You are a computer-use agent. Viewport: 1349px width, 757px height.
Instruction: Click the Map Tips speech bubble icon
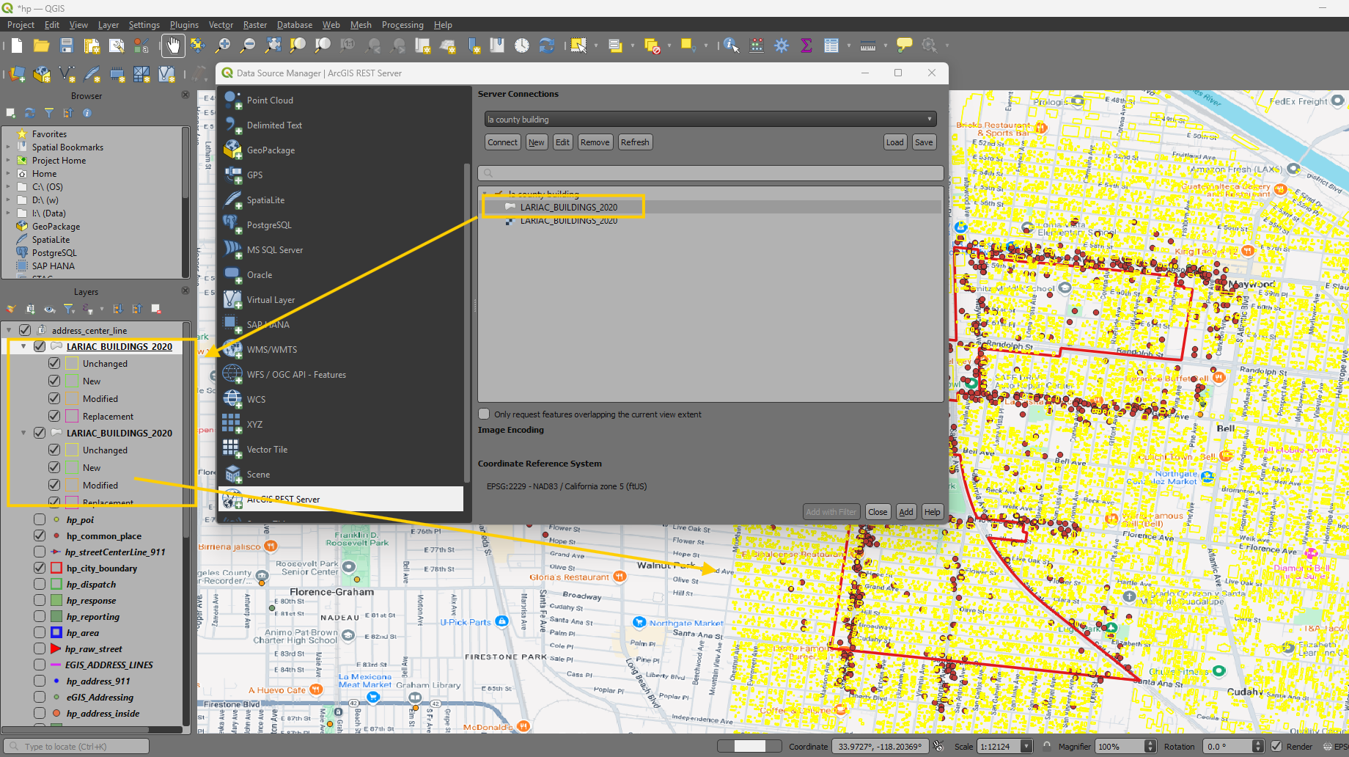click(x=905, y=45)
